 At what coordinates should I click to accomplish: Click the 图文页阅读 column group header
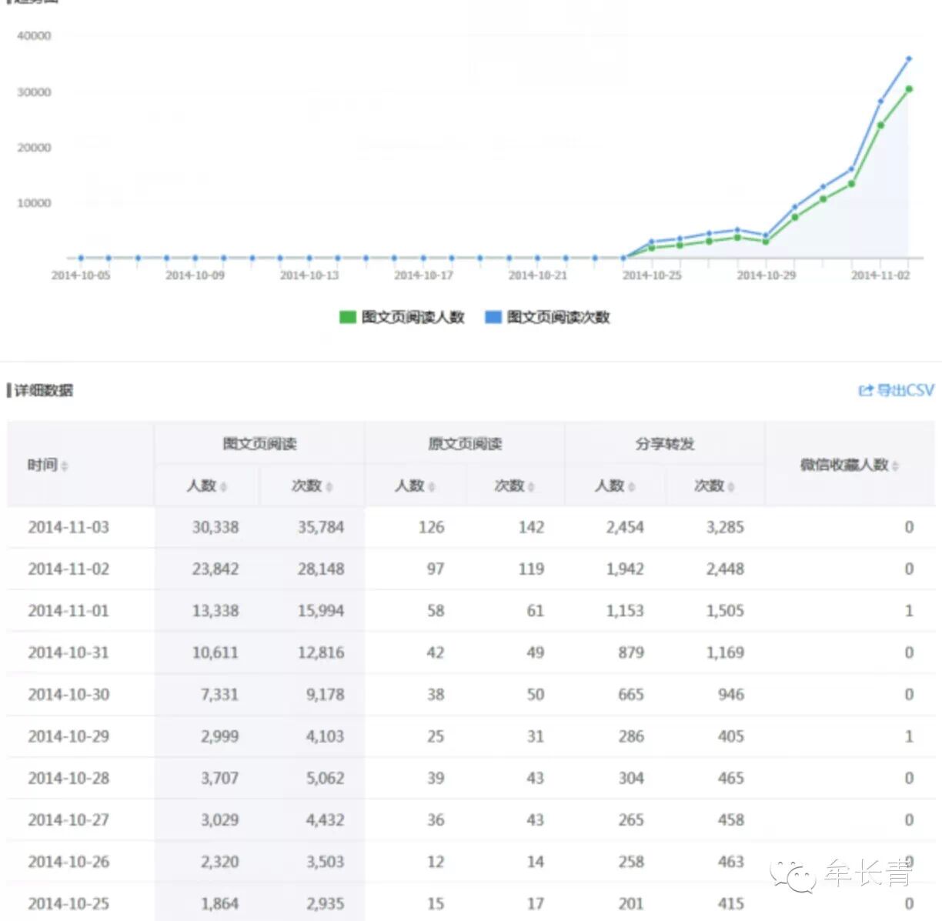(259, 444)
